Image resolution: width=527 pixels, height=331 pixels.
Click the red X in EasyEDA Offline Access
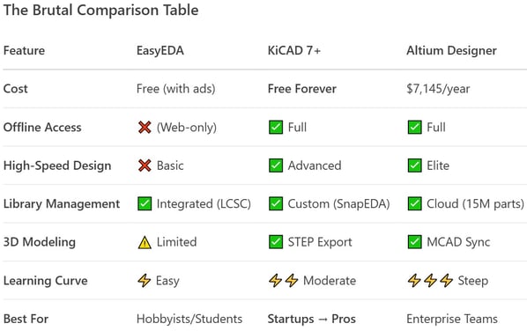pos(145,128)
